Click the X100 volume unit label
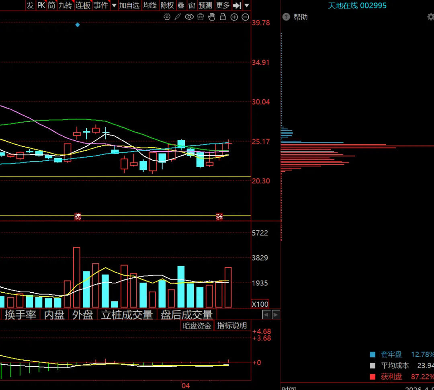This screenshot has width=434, height=390. (x=260, y=304)
